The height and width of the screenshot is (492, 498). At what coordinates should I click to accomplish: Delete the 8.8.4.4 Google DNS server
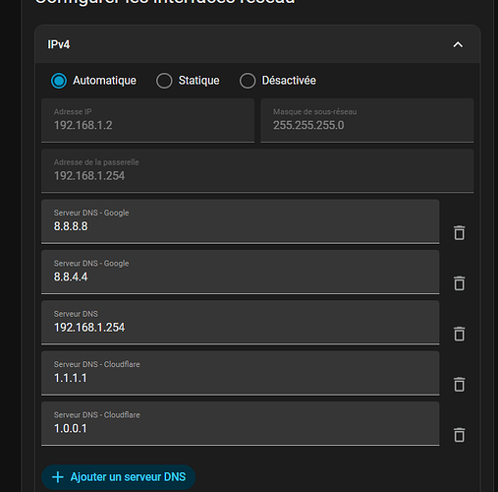tap(459, 283)
